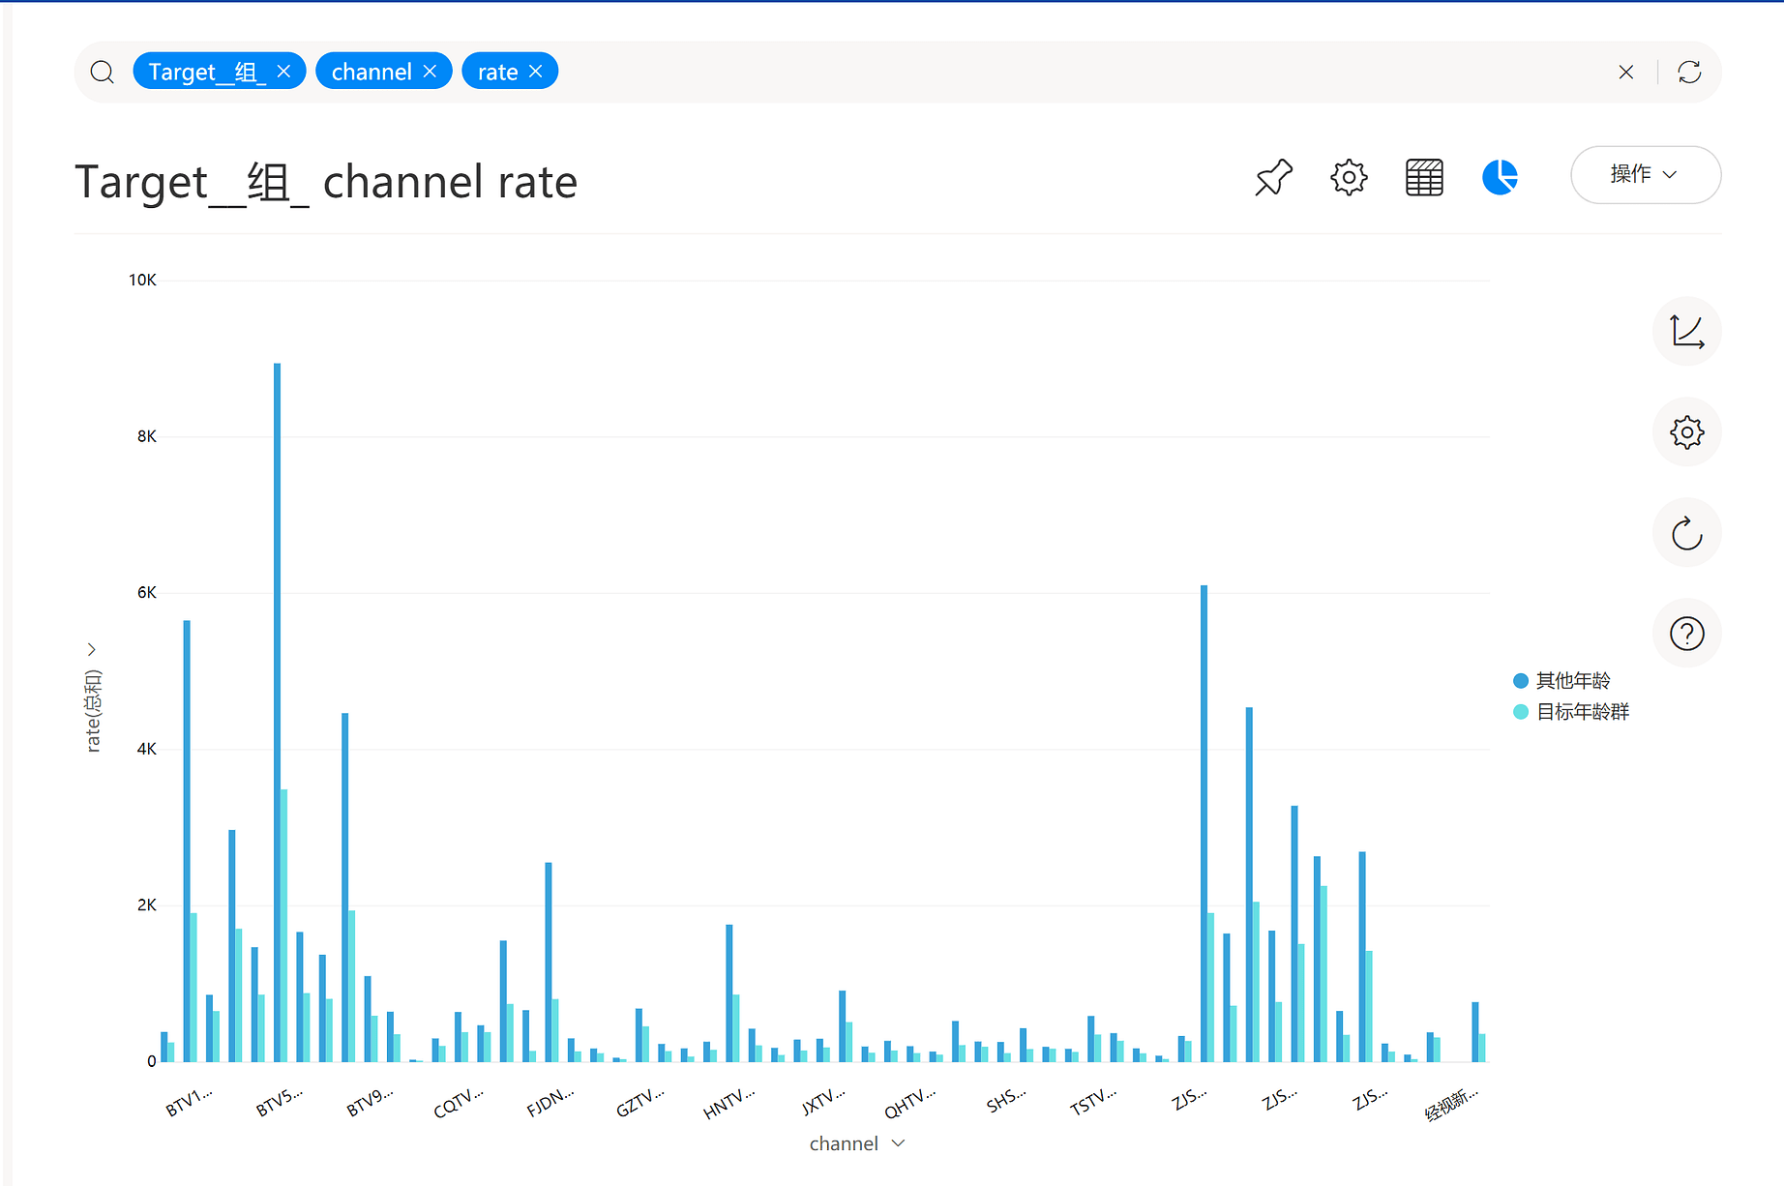Click the 经视新… x-axis label
Screen dimensions: 1784x1186
point(1451,1104)
